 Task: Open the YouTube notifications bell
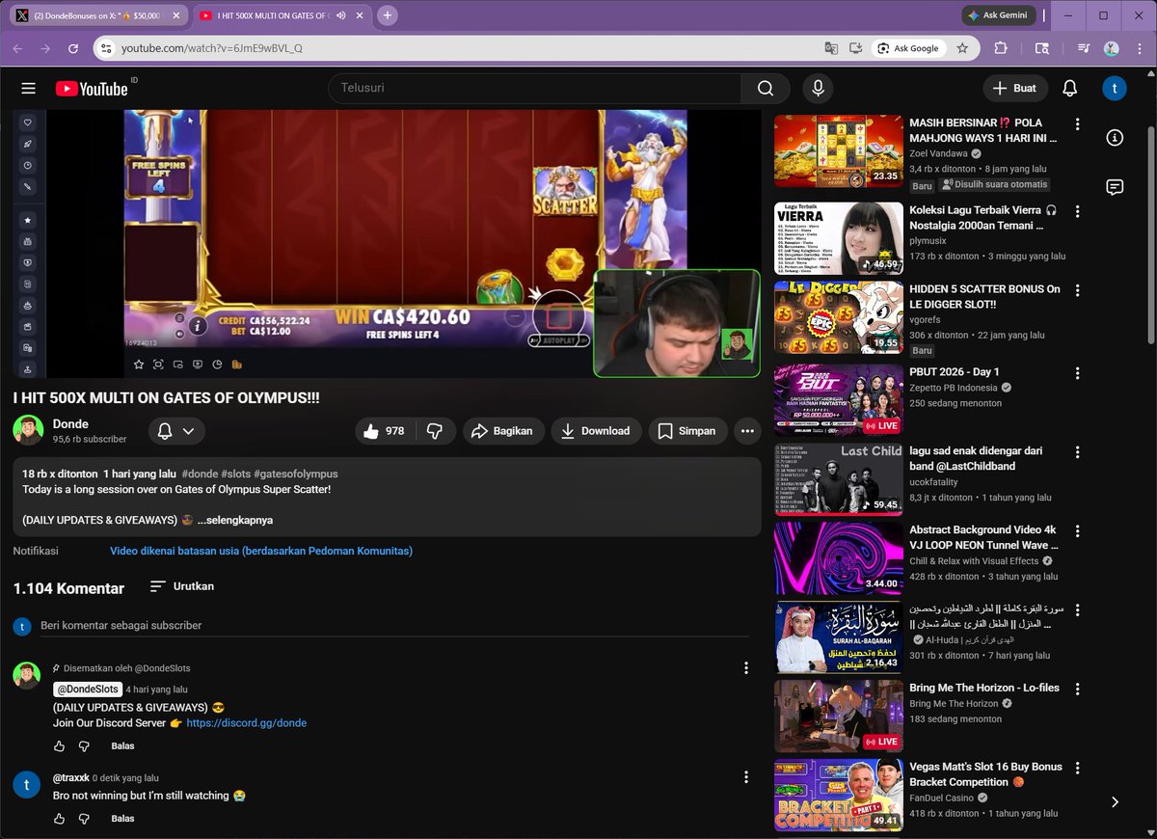[1069, 88]
